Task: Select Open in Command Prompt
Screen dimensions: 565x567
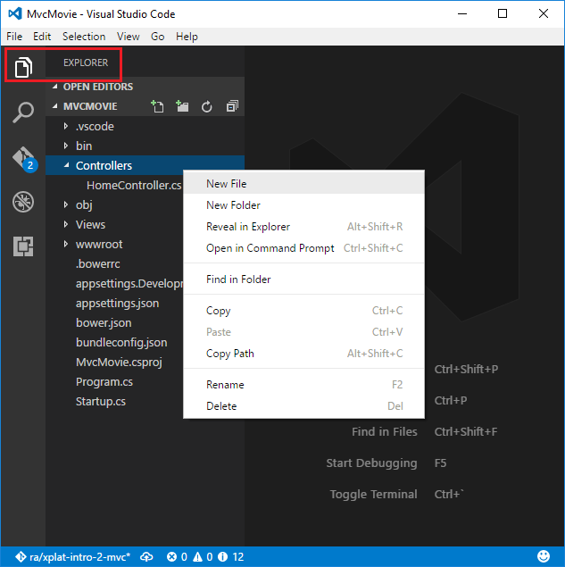Action: (x=304, y=248)
